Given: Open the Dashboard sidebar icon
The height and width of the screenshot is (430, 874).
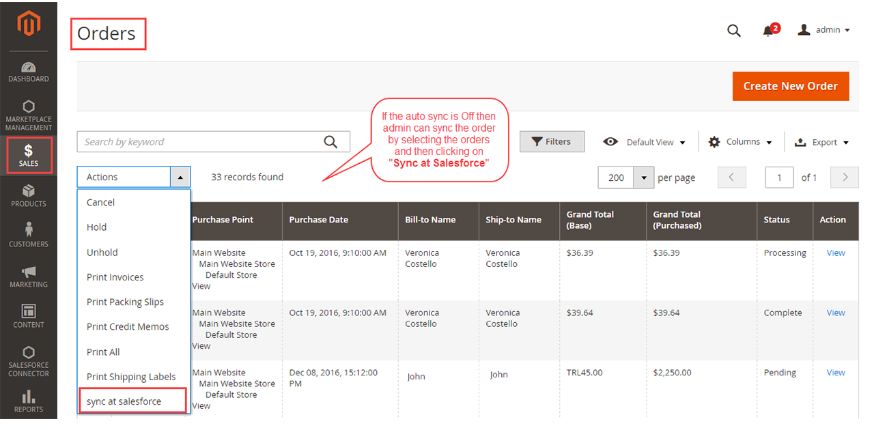Looking at the screenshot, I should (x=29, y=72).
